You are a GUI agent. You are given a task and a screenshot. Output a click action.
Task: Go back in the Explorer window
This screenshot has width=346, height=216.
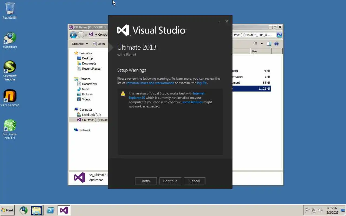(x=73, y=35)
